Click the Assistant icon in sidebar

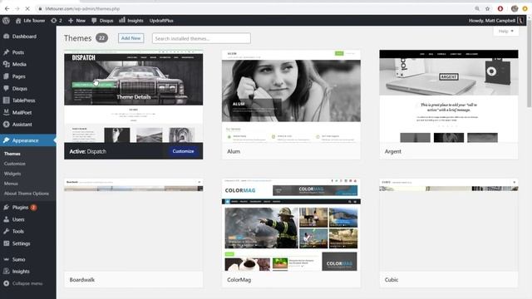[x=6, y=124]
